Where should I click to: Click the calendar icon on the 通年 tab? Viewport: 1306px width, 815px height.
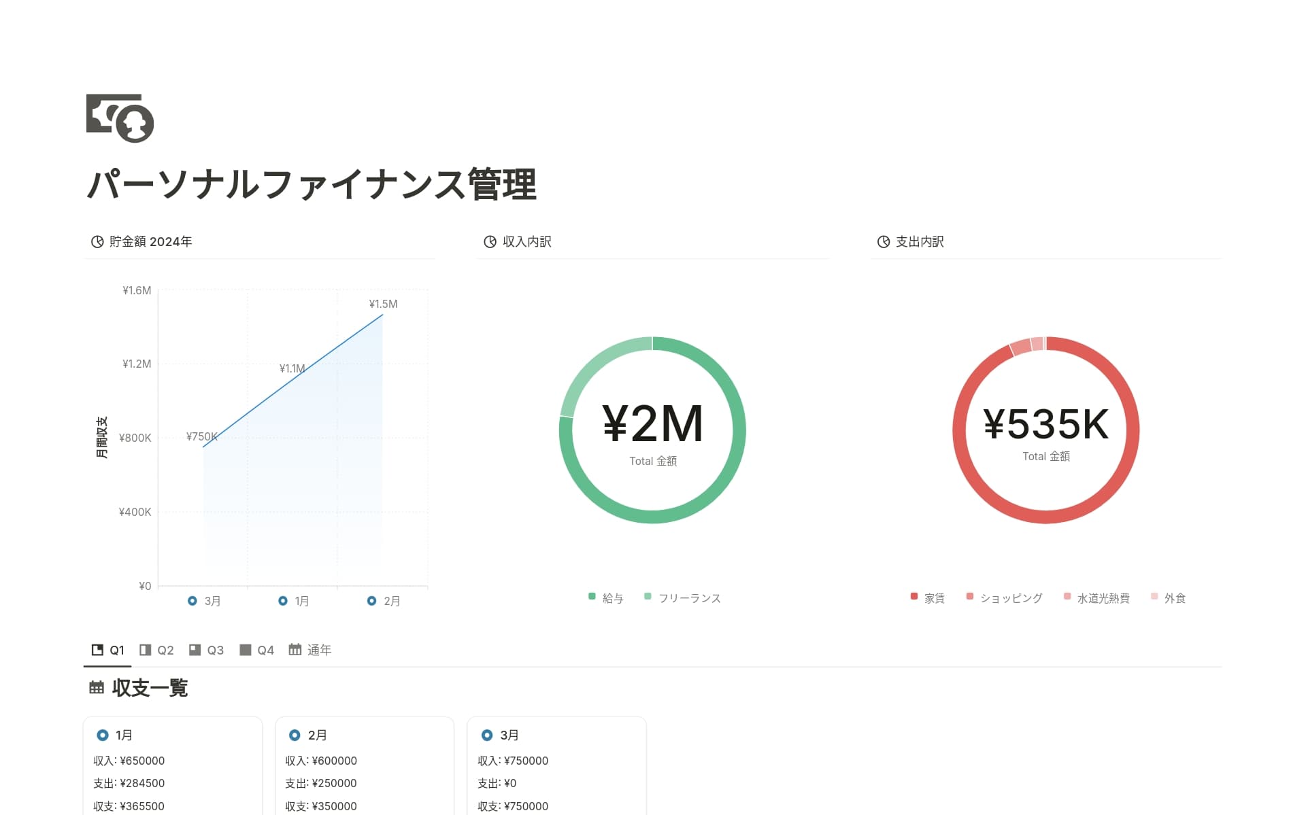[x=294, y=649]
